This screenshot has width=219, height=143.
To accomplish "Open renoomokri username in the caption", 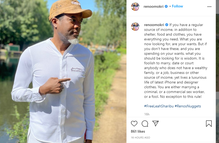I will point(154,25).
